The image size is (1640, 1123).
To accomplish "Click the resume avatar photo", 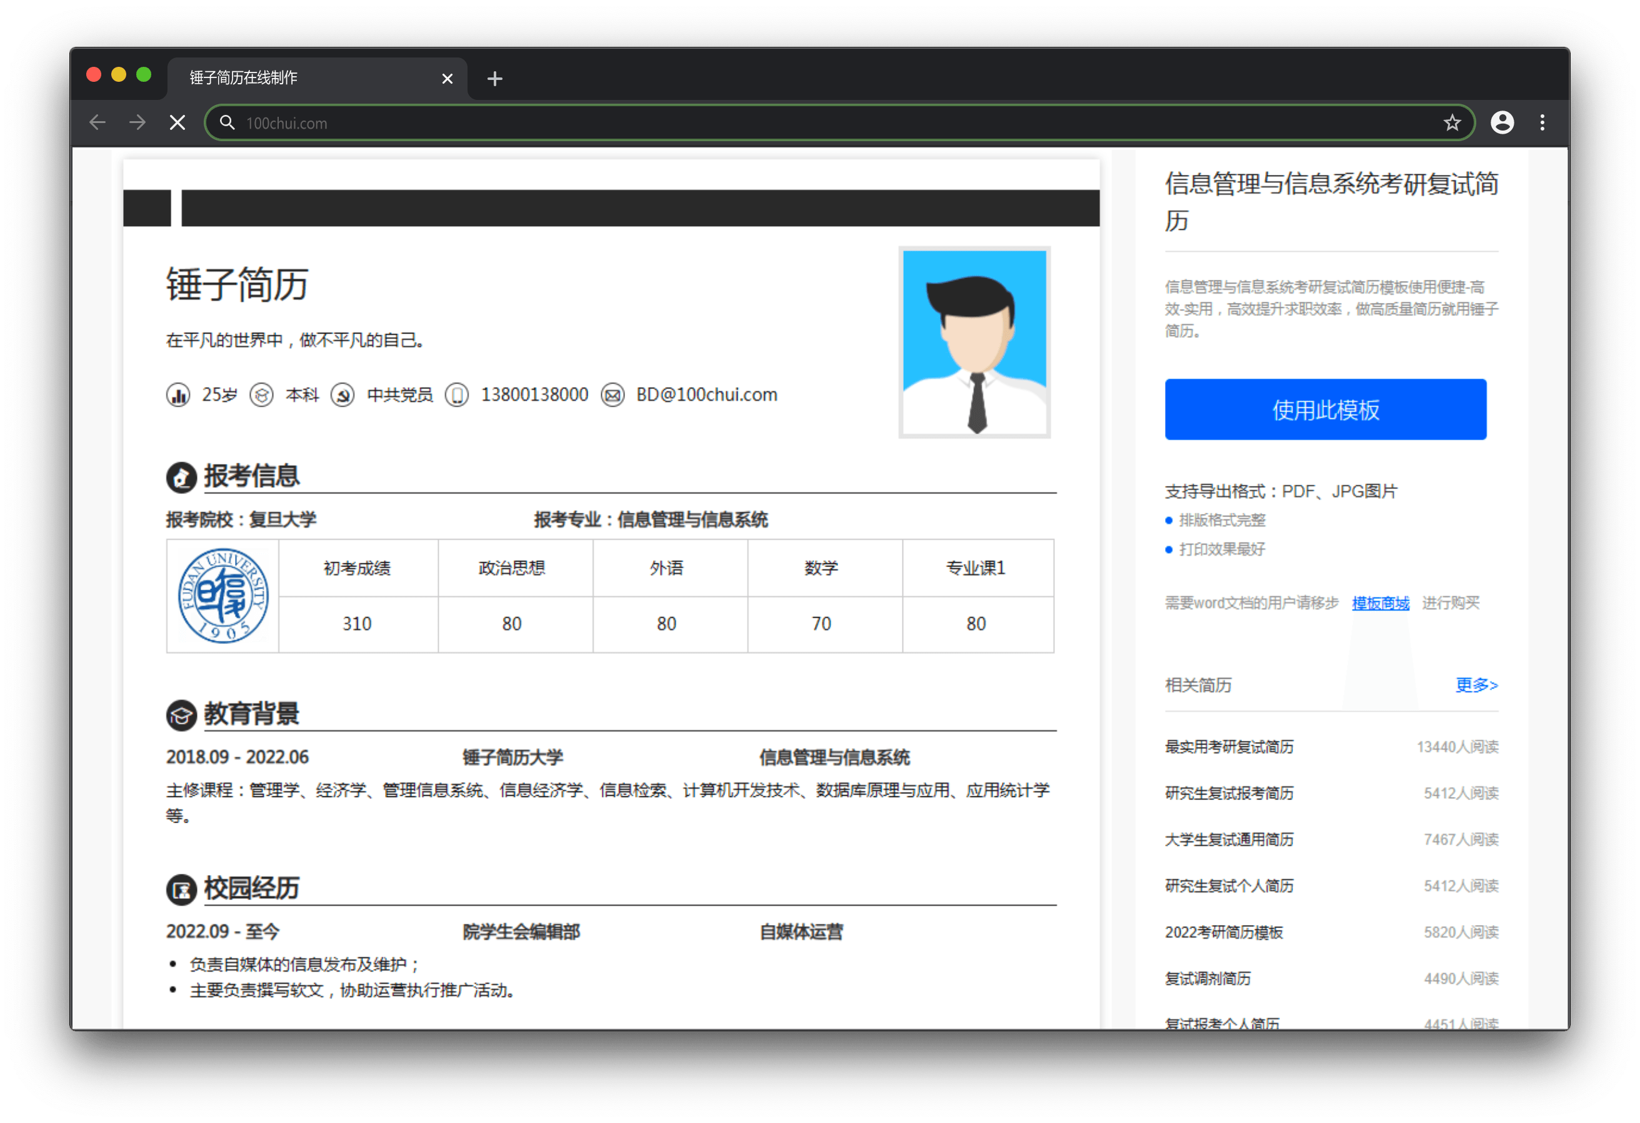I will click(x=974, y=342).
